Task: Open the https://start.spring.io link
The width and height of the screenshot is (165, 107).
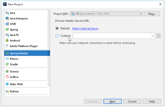Action: (85, 28)
